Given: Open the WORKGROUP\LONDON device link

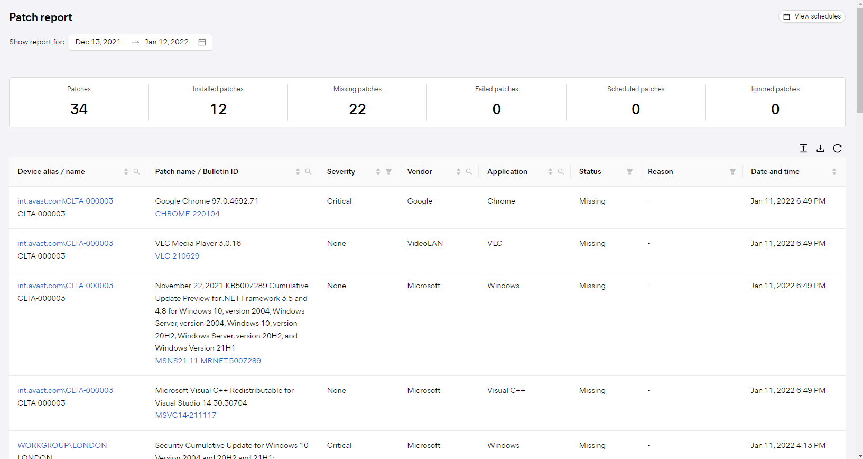Looking at the screenshot, I should coord(62,445).
